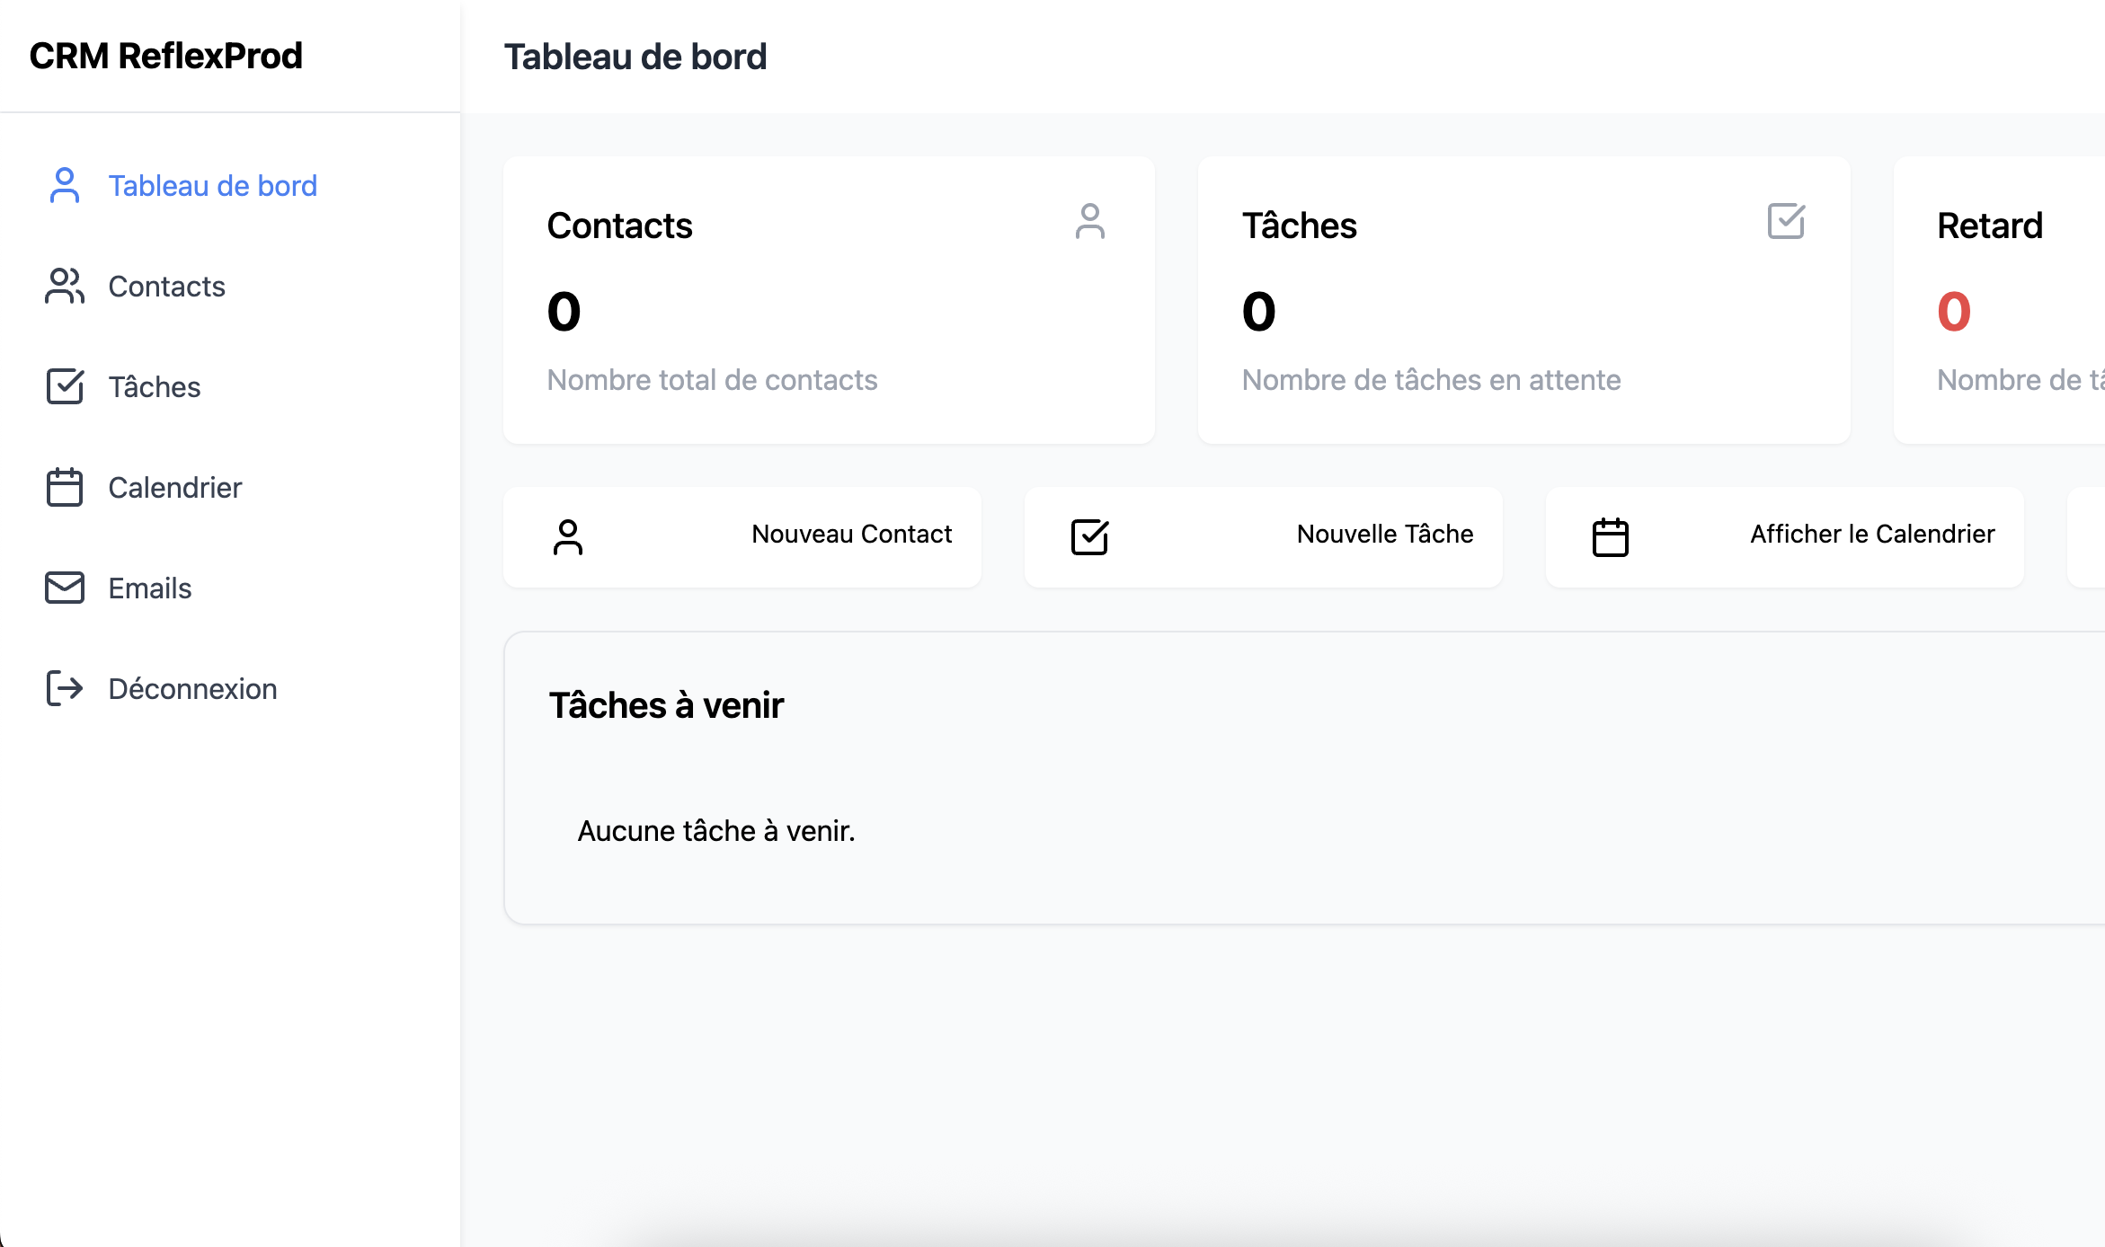Click the Tableau de bord user icon in sidebar
Viewport: 2105px width, 1247px height.
[64, 185]
